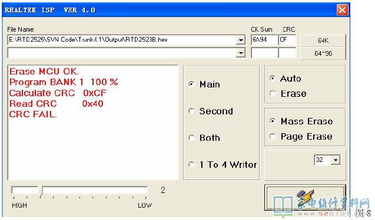Click the 'Calculate CRC 0xCF' log line
The width and height of the screenshot is (375, 220).
[58, 93]
